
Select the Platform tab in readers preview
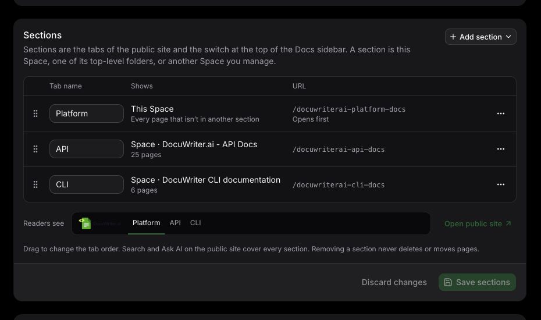(x=146, y=223)
